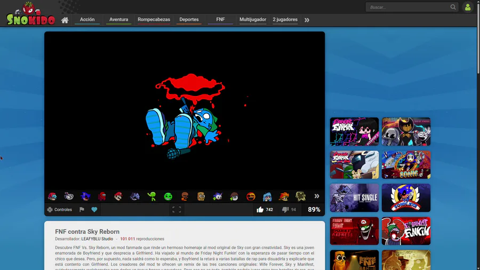
Task: Select the Cuphead character game icon
Action: point(69,196)
